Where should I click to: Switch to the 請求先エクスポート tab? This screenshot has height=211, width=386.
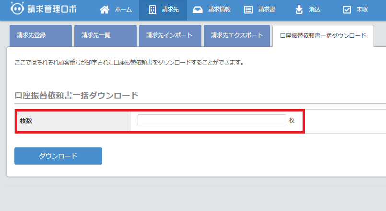[x=236, y=36]
